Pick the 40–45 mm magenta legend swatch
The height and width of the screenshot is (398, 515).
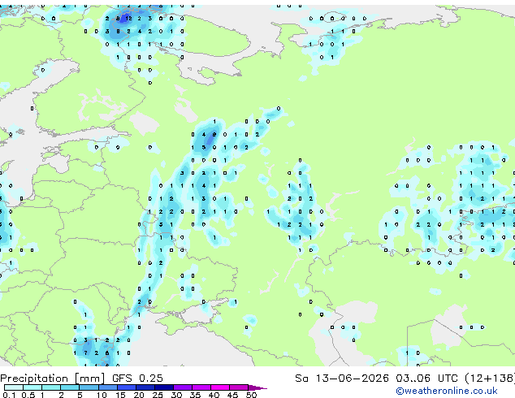(220, 387)
